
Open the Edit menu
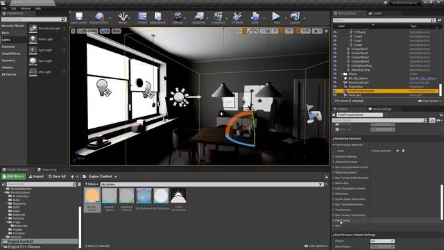pyautogui.click(x=14, y=8)
